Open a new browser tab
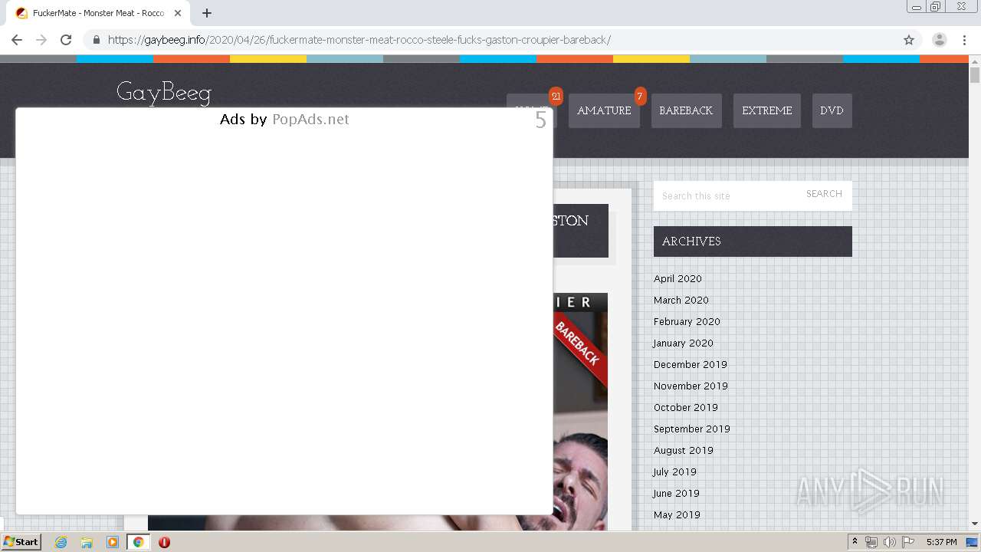981x552 pixels. (207, 13)
